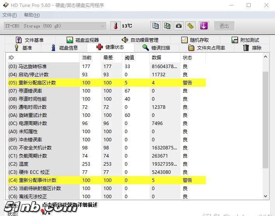
Task: Click the copy text to clipboard icon
Action: [155, 26]
